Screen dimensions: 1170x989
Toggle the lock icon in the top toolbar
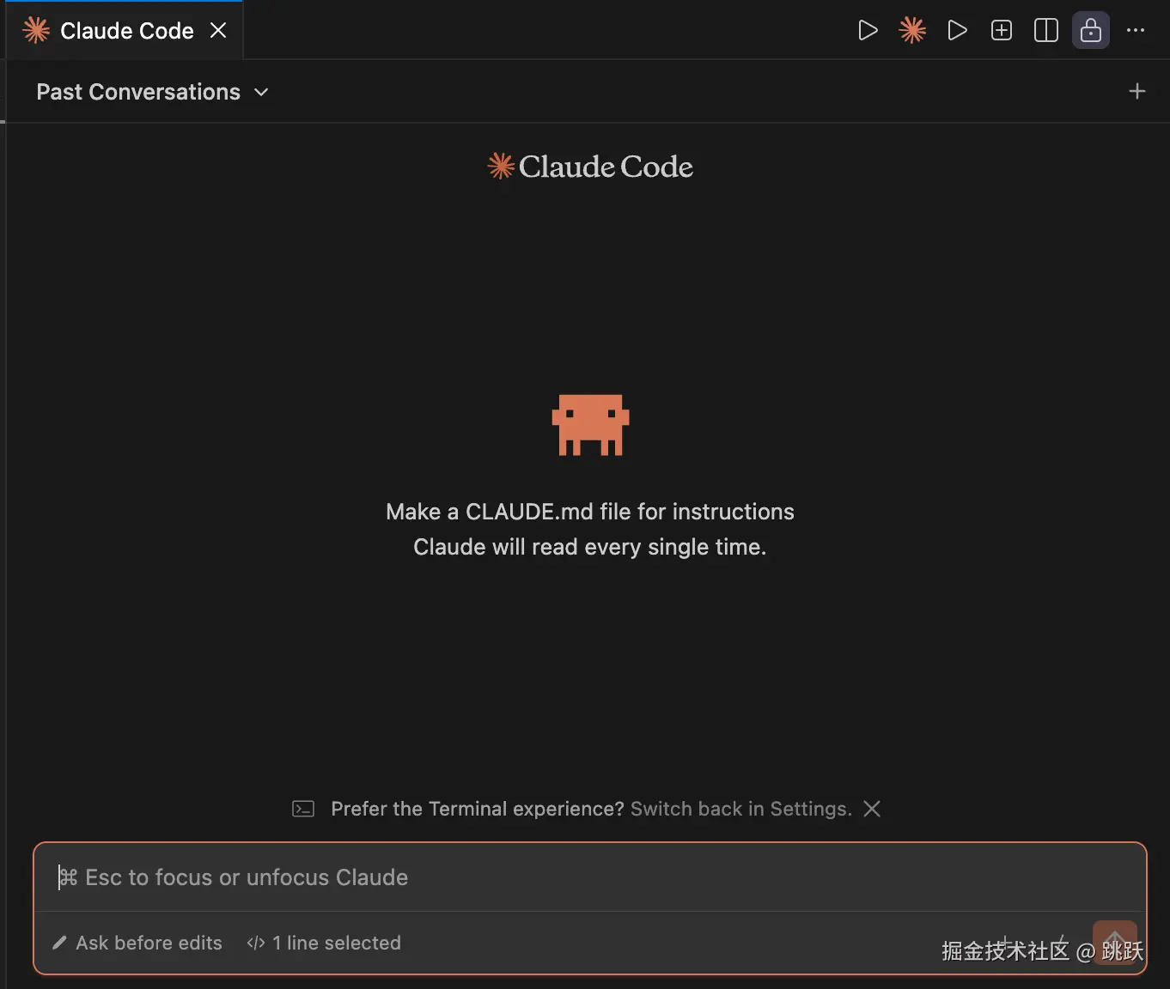coord(1091,31)
